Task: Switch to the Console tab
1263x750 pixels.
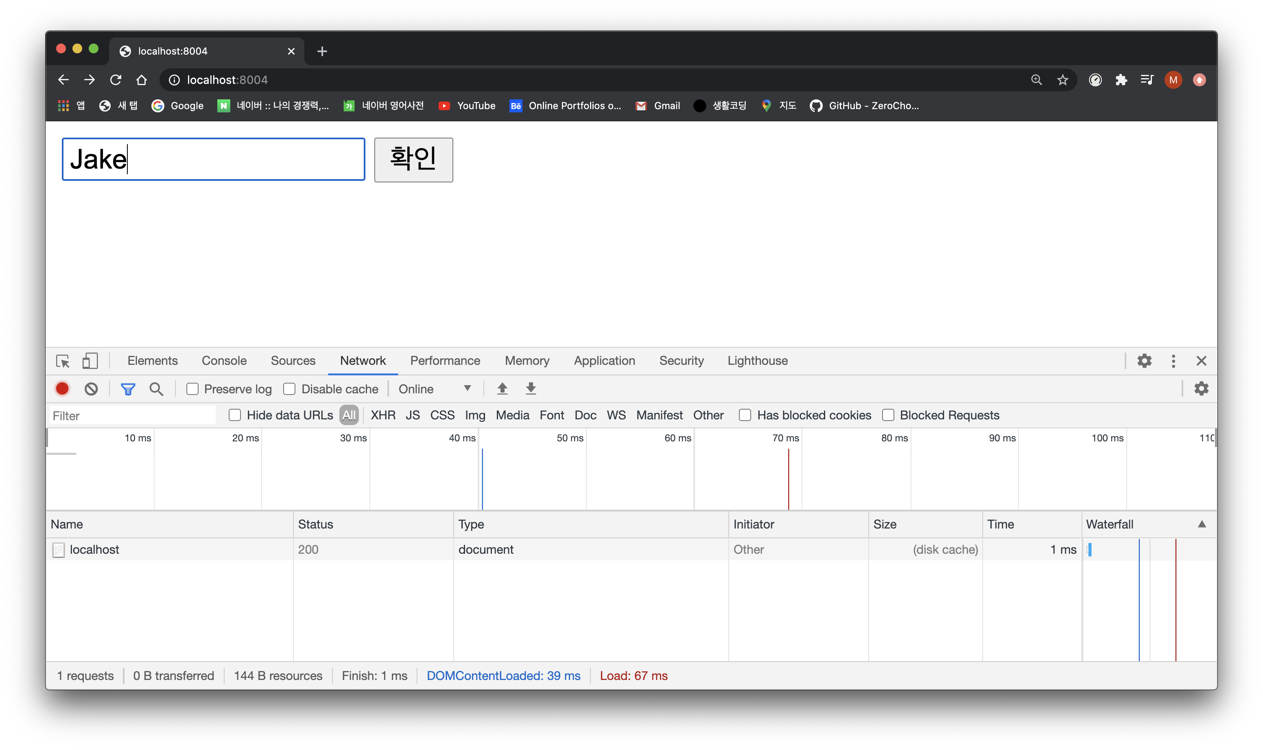Action: 224,361
